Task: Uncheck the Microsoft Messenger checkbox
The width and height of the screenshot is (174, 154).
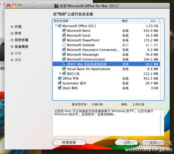Action: (x=64, y=54)
